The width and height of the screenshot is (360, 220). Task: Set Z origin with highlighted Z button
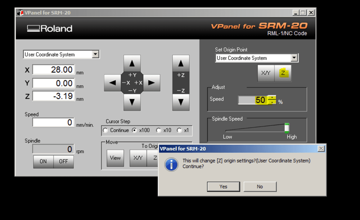[283, 73]
